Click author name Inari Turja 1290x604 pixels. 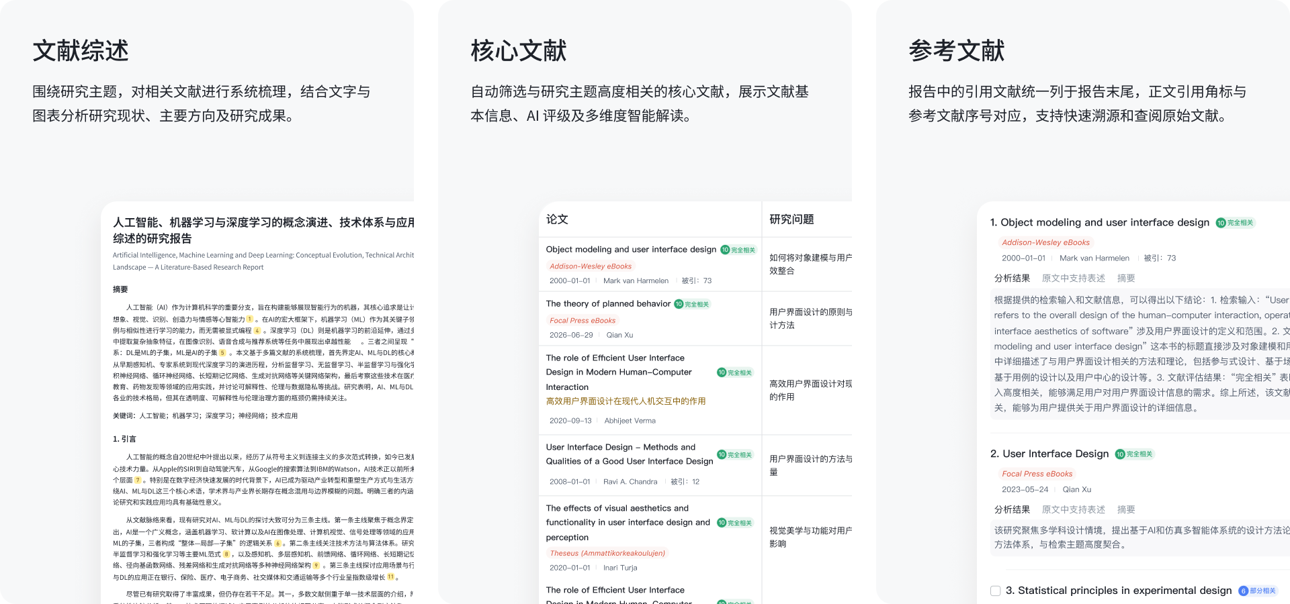click(x=620, y=568)
